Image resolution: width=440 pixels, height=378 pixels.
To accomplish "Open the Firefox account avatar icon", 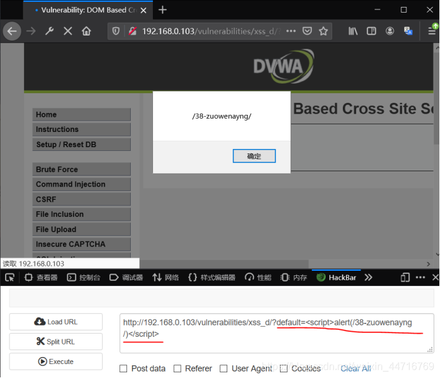I will [390, 31].
